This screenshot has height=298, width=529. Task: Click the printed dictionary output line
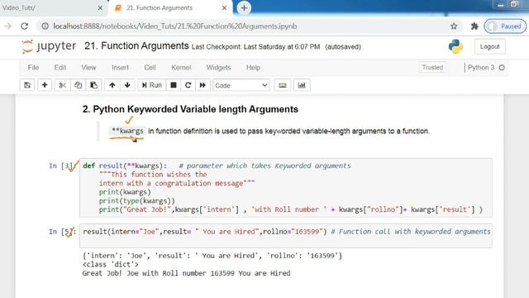[212, 256]
